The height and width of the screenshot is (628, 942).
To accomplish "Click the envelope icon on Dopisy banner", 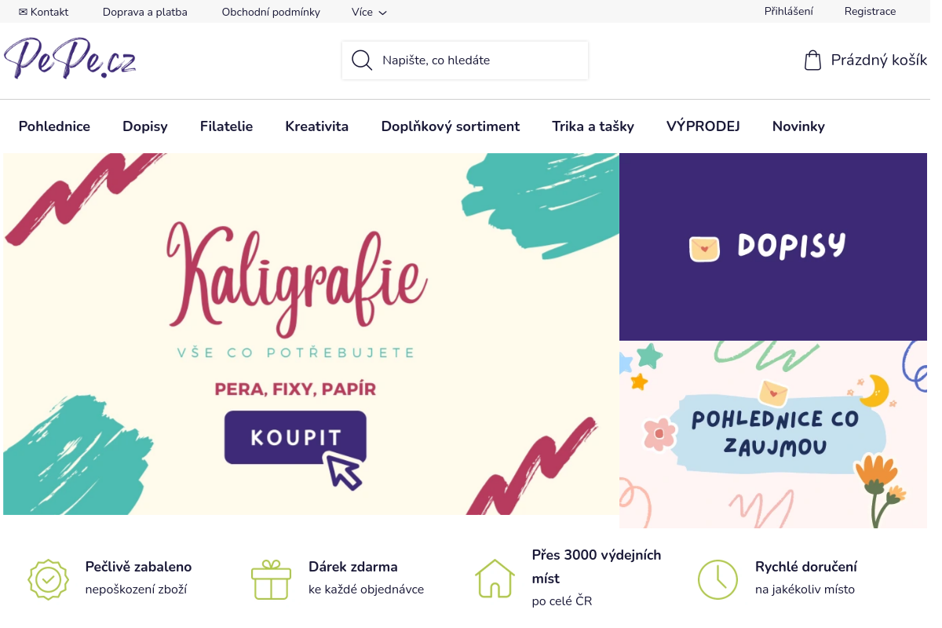I will pyautogui.click(x=704, y=248).
